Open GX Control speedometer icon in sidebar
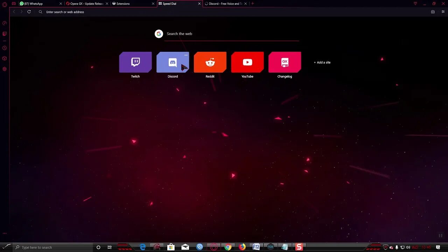This screenshot has height=252, width=448. (x=5, y=23)
